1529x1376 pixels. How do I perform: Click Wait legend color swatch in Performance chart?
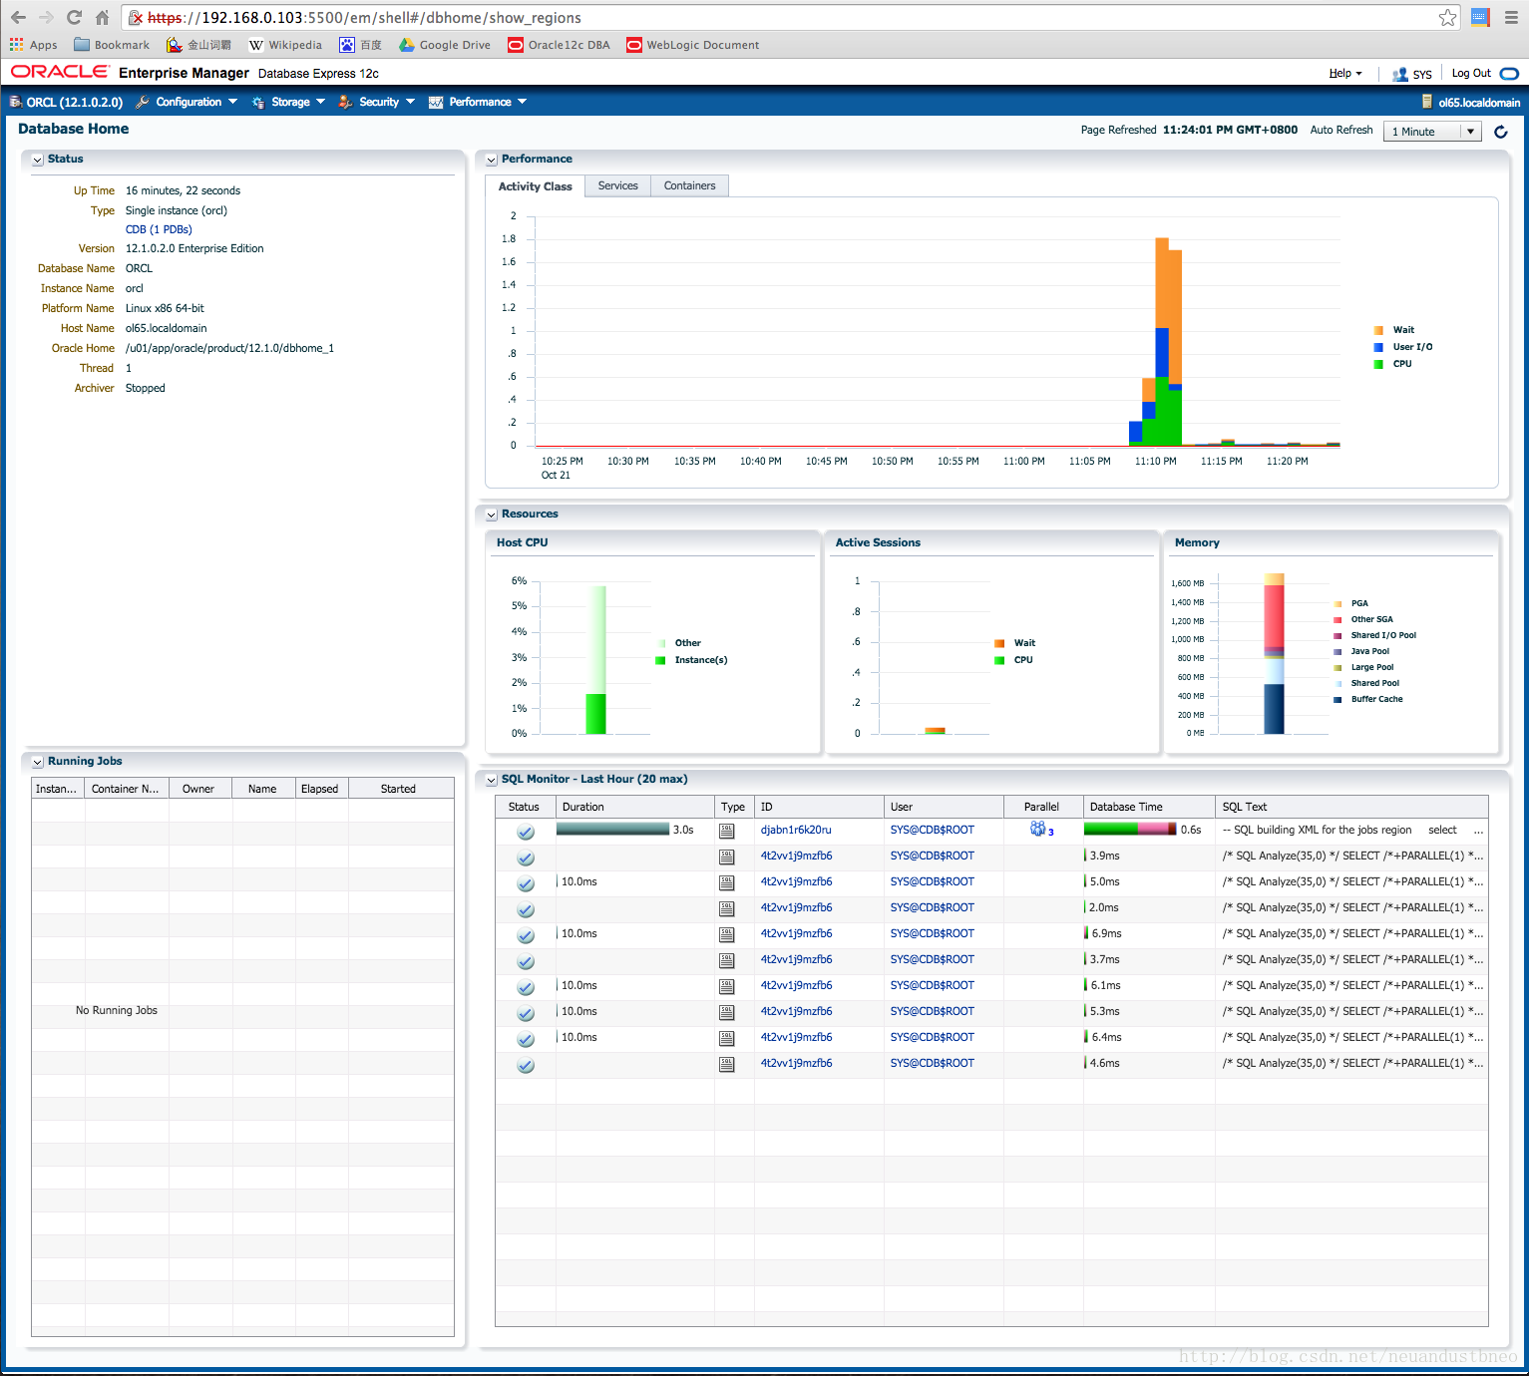tap(1378, 330)
